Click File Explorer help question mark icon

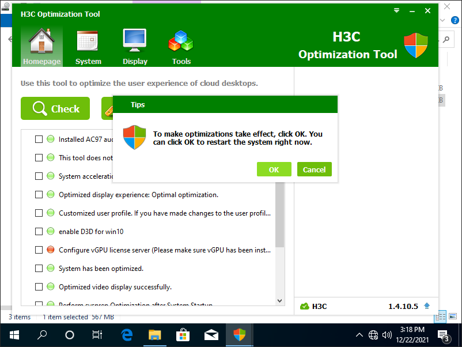pos(455,20)
